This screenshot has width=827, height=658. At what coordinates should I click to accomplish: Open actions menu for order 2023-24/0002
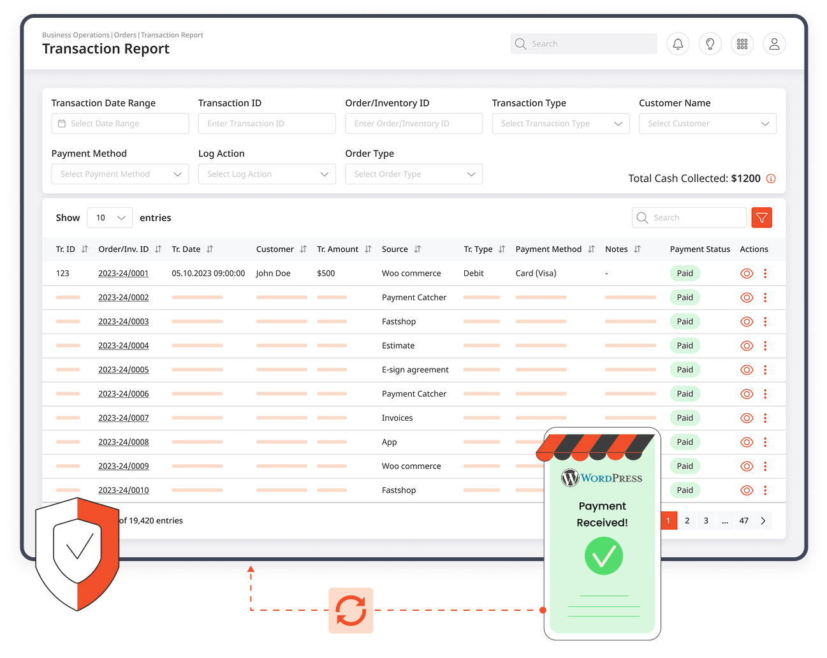click(x=765, y=298)
